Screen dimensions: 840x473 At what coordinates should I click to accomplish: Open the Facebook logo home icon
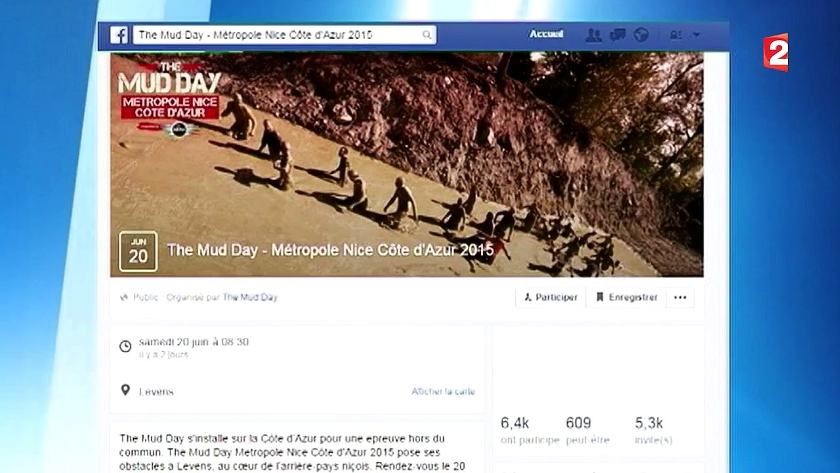pyautogui.click(x=119, y=35)
